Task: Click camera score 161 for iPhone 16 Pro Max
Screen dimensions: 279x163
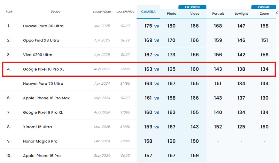Action: [148, 98]
